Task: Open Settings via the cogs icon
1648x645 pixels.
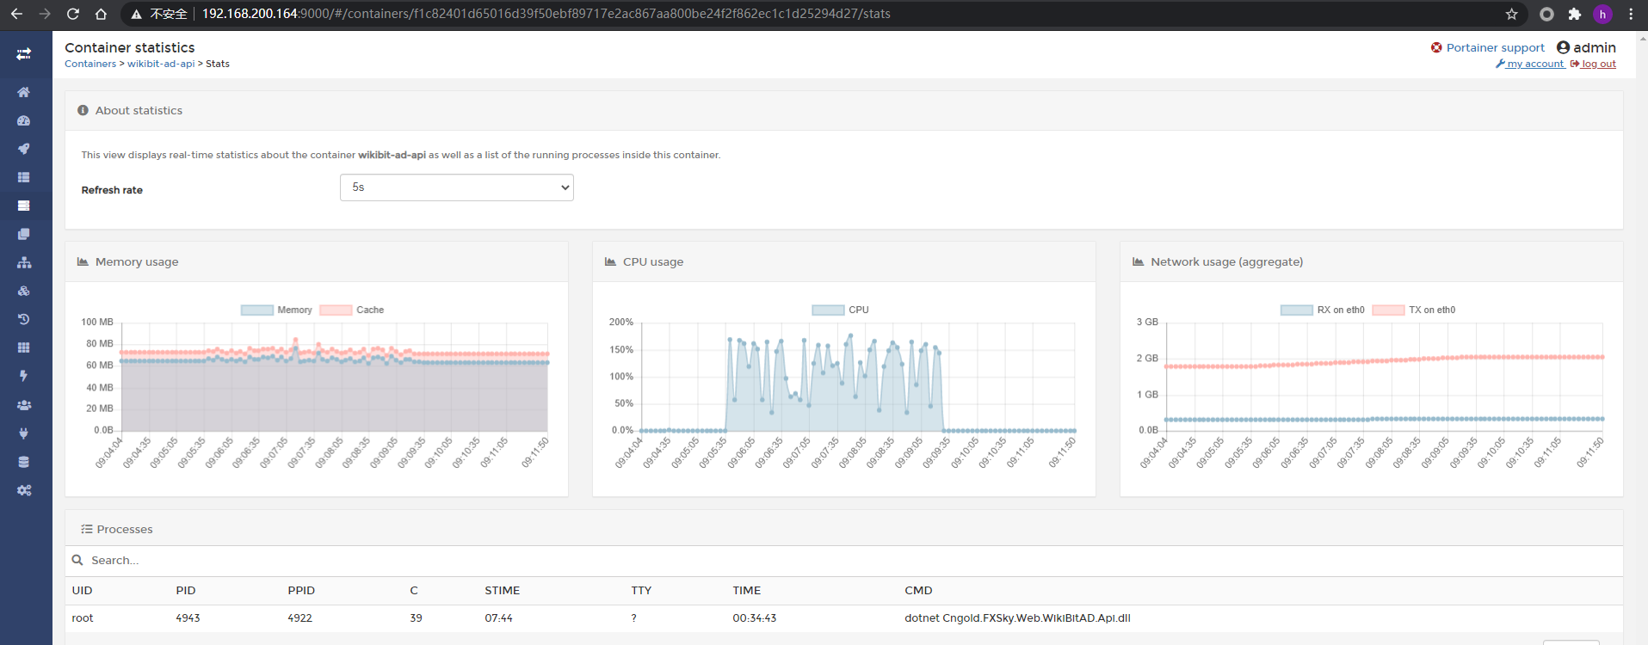Action: tap(24, 490)
